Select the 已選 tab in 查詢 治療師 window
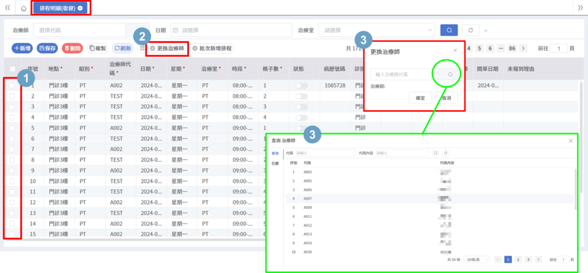The width and height of the screenshot is (588, 273). 275,163
